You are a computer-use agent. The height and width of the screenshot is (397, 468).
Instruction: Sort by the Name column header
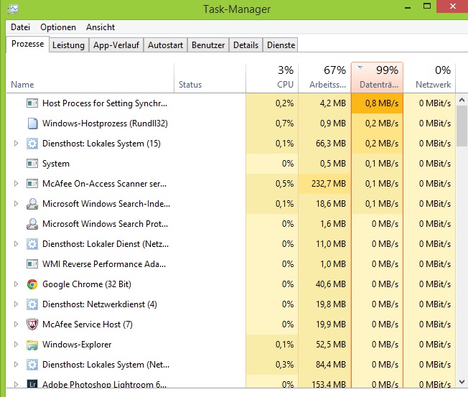[x=90, y=78]
